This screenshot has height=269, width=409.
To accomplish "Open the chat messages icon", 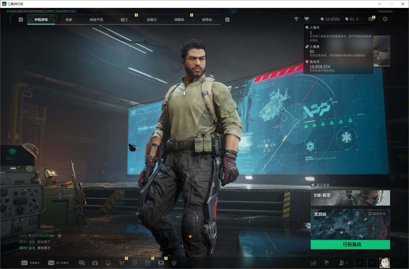I will pos(82,263).
